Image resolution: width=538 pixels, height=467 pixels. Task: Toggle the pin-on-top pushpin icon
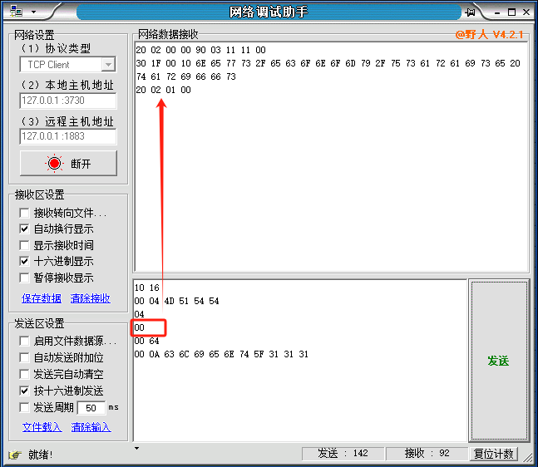(x=470, y=12)
